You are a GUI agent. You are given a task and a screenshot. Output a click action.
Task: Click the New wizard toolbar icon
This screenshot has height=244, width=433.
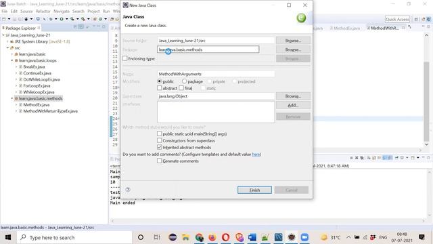click(x=4, y=19)
